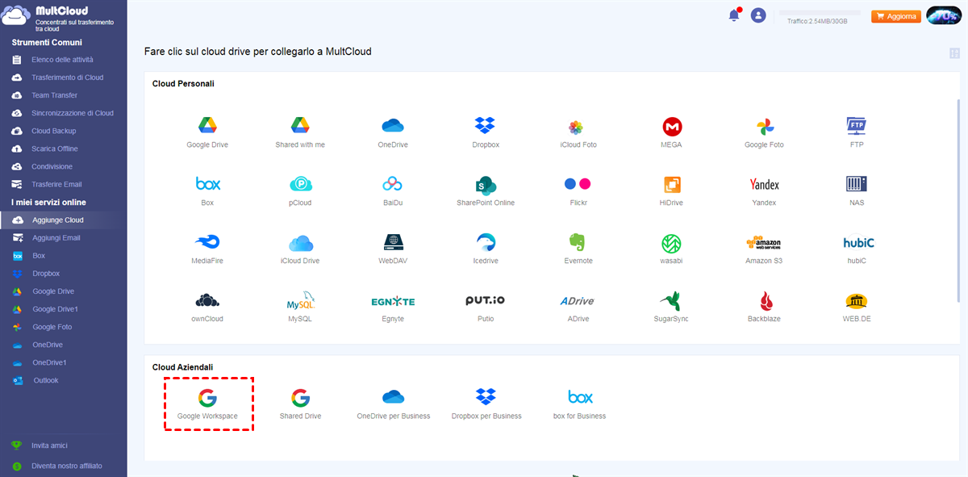Open the notifications bell

point(734,15)
